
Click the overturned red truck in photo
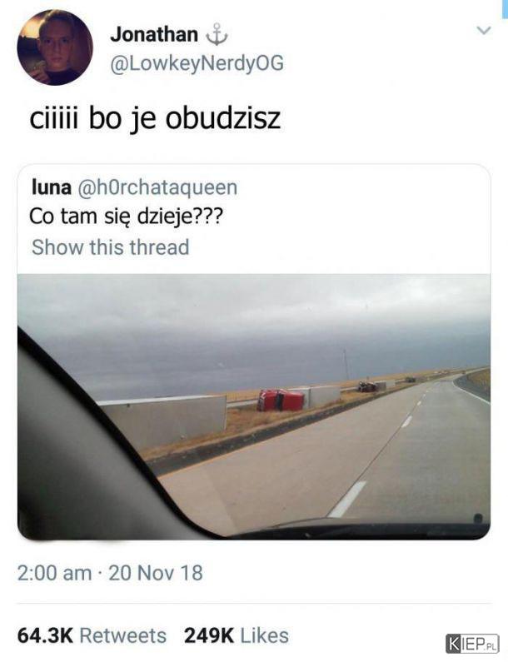tap(281, 401)
